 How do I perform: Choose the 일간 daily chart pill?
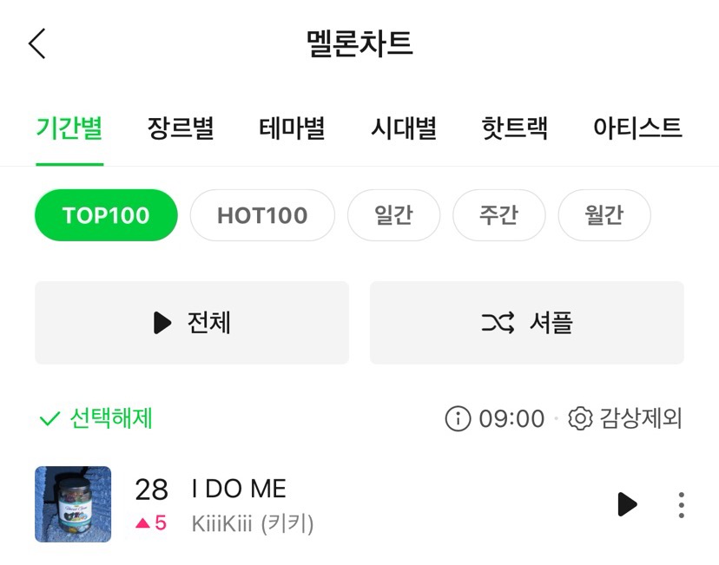pos(393,215)
